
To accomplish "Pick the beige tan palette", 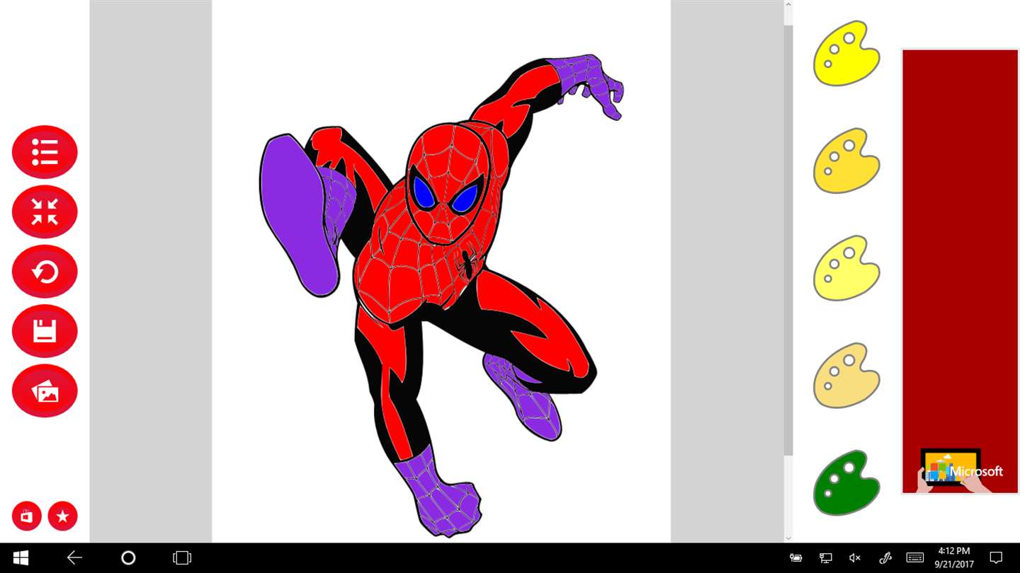I will [x=846, y=376].
